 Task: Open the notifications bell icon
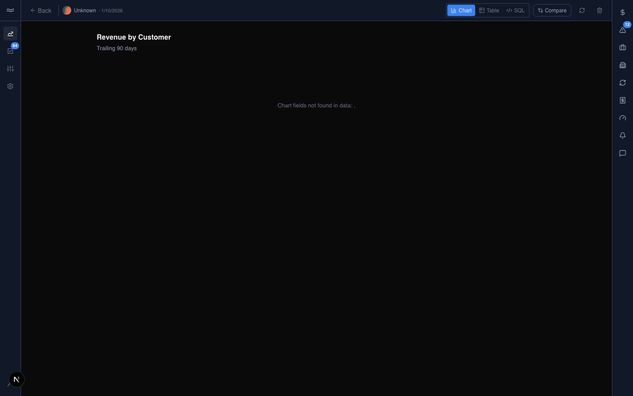[622, 136]
